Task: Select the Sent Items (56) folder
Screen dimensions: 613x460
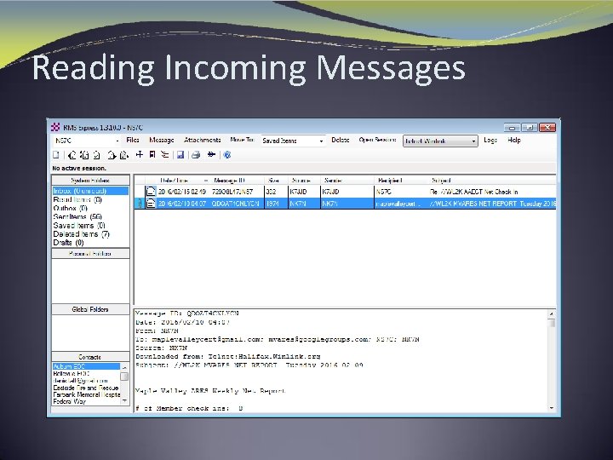Action: (x=77, y=216)
